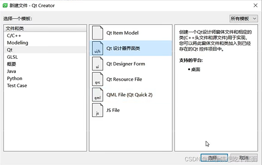Click the 文件和类 list header

(45, 28)
